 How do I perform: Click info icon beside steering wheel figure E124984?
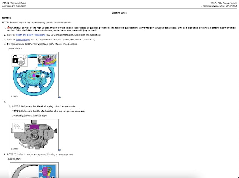pos(60,97)
